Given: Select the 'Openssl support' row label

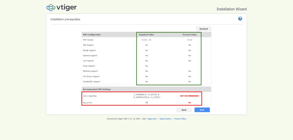Looking at the screenshot, I should [x=90, y=55].
